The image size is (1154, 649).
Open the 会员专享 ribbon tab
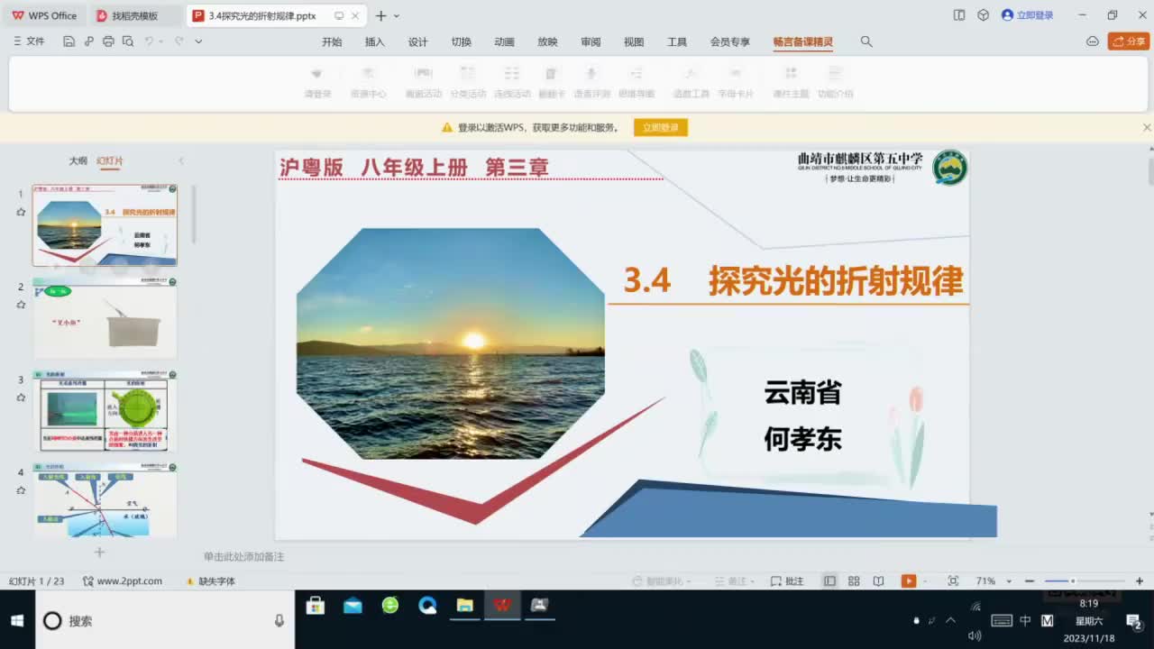pos(730,42)
